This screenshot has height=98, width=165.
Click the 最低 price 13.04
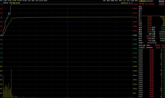[150, 32]
